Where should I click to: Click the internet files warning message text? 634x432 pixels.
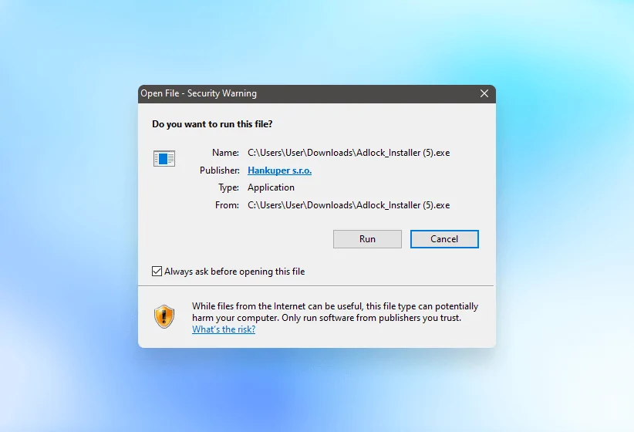point(335,312)
